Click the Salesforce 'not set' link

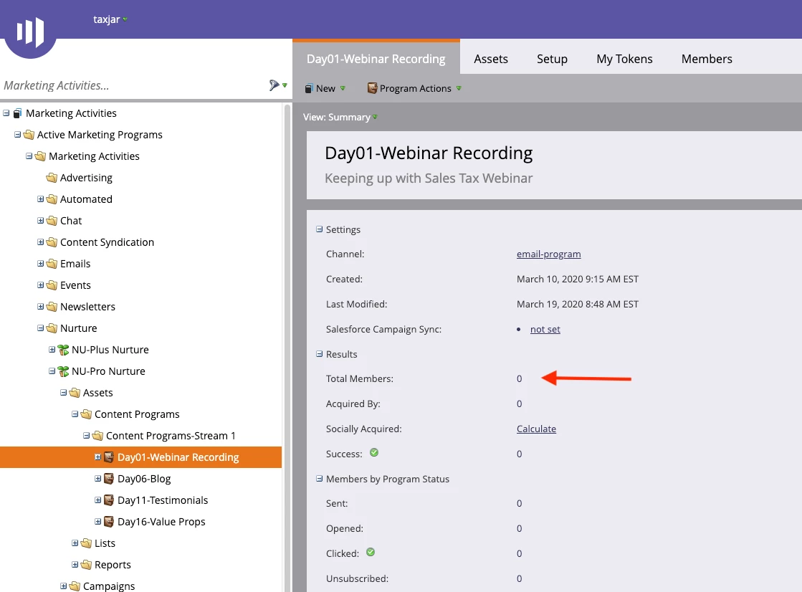click(545, 330)
